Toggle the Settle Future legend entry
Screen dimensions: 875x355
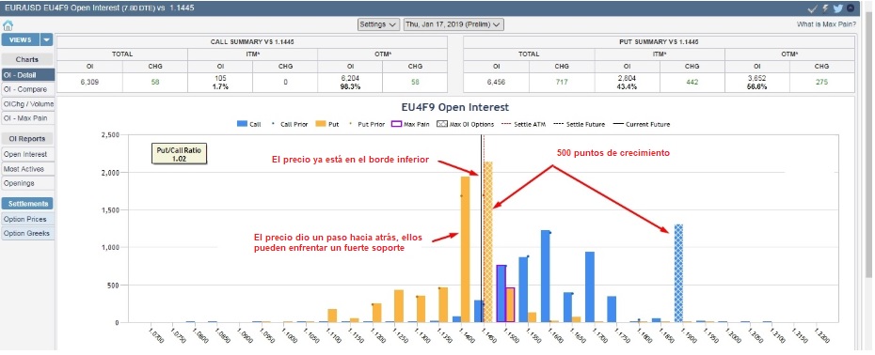tap(580, 124)
